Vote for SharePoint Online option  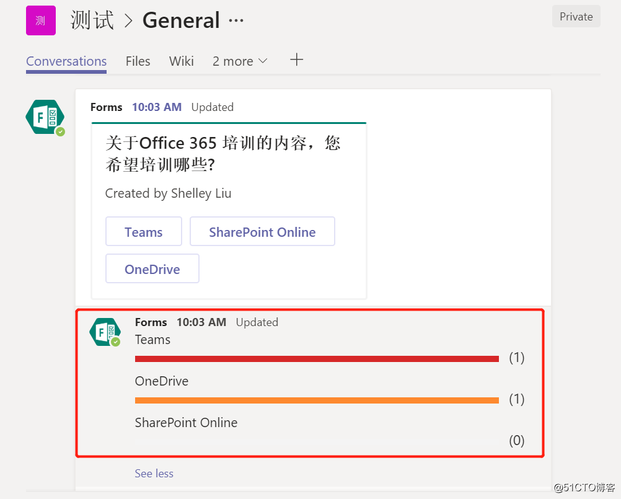(262, 232)
